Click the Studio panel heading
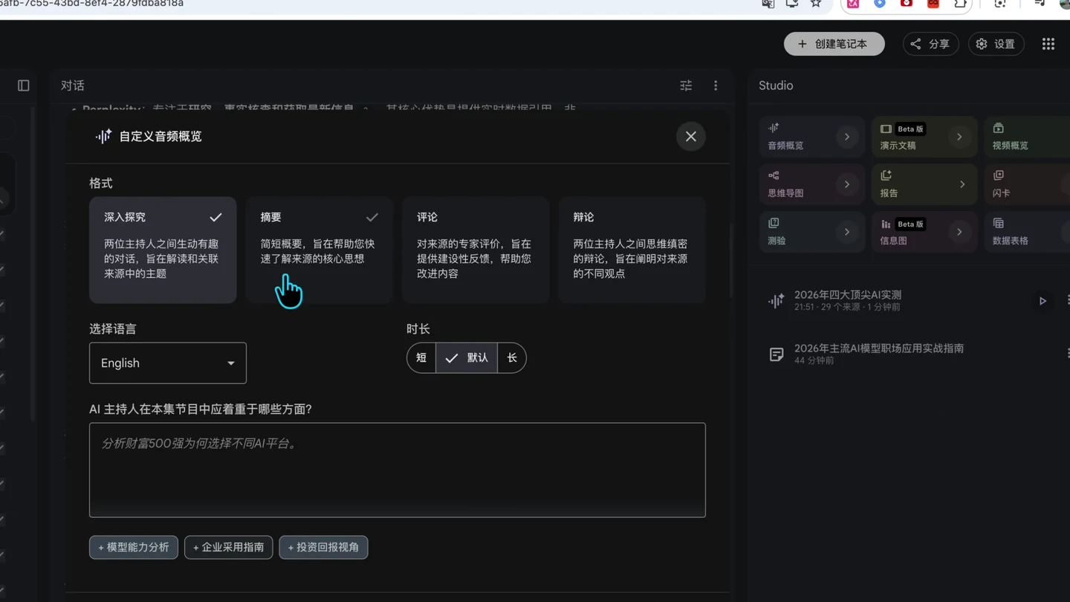 pyautogui.click(x=776, y=85)
